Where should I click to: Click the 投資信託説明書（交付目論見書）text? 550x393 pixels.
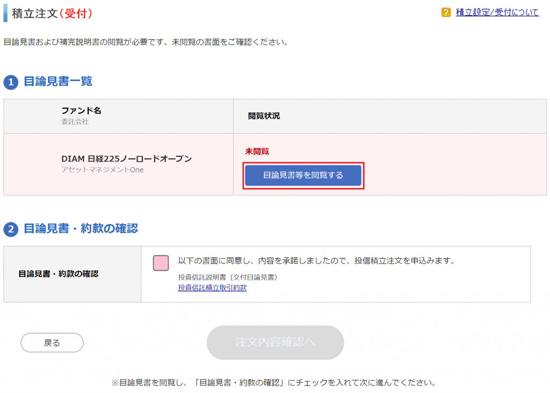[x=228, y=278]
